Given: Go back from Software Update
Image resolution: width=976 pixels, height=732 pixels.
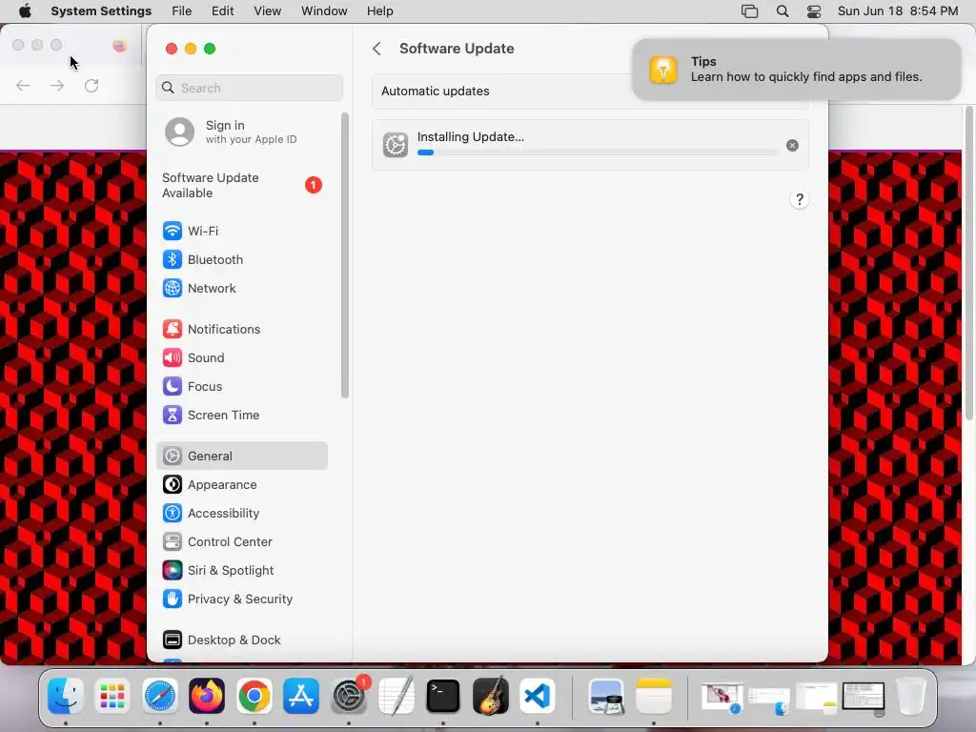Looking at the screenshot, I should (376, 49).
